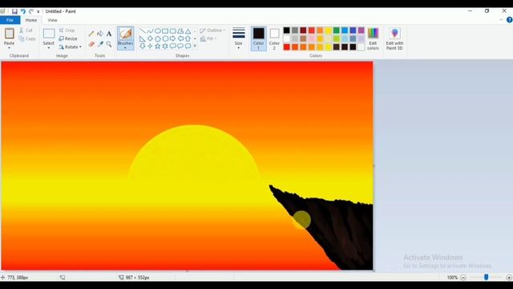Switch to the View tab
Screen dimensions: 513x289
coord(52,20)
